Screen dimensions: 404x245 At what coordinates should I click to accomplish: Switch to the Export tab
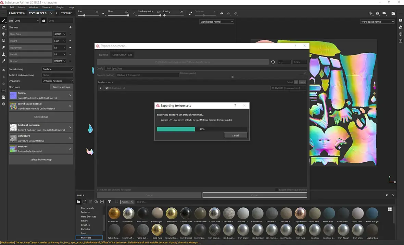point(104,55)
